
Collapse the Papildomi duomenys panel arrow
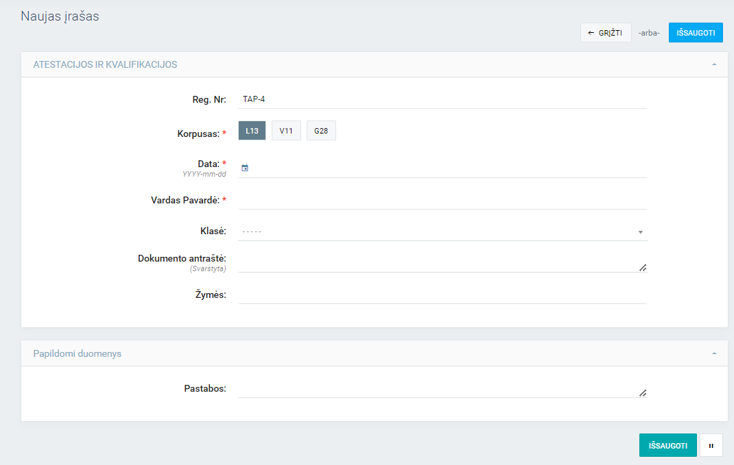pyautogui.click(x=714, y=353)
